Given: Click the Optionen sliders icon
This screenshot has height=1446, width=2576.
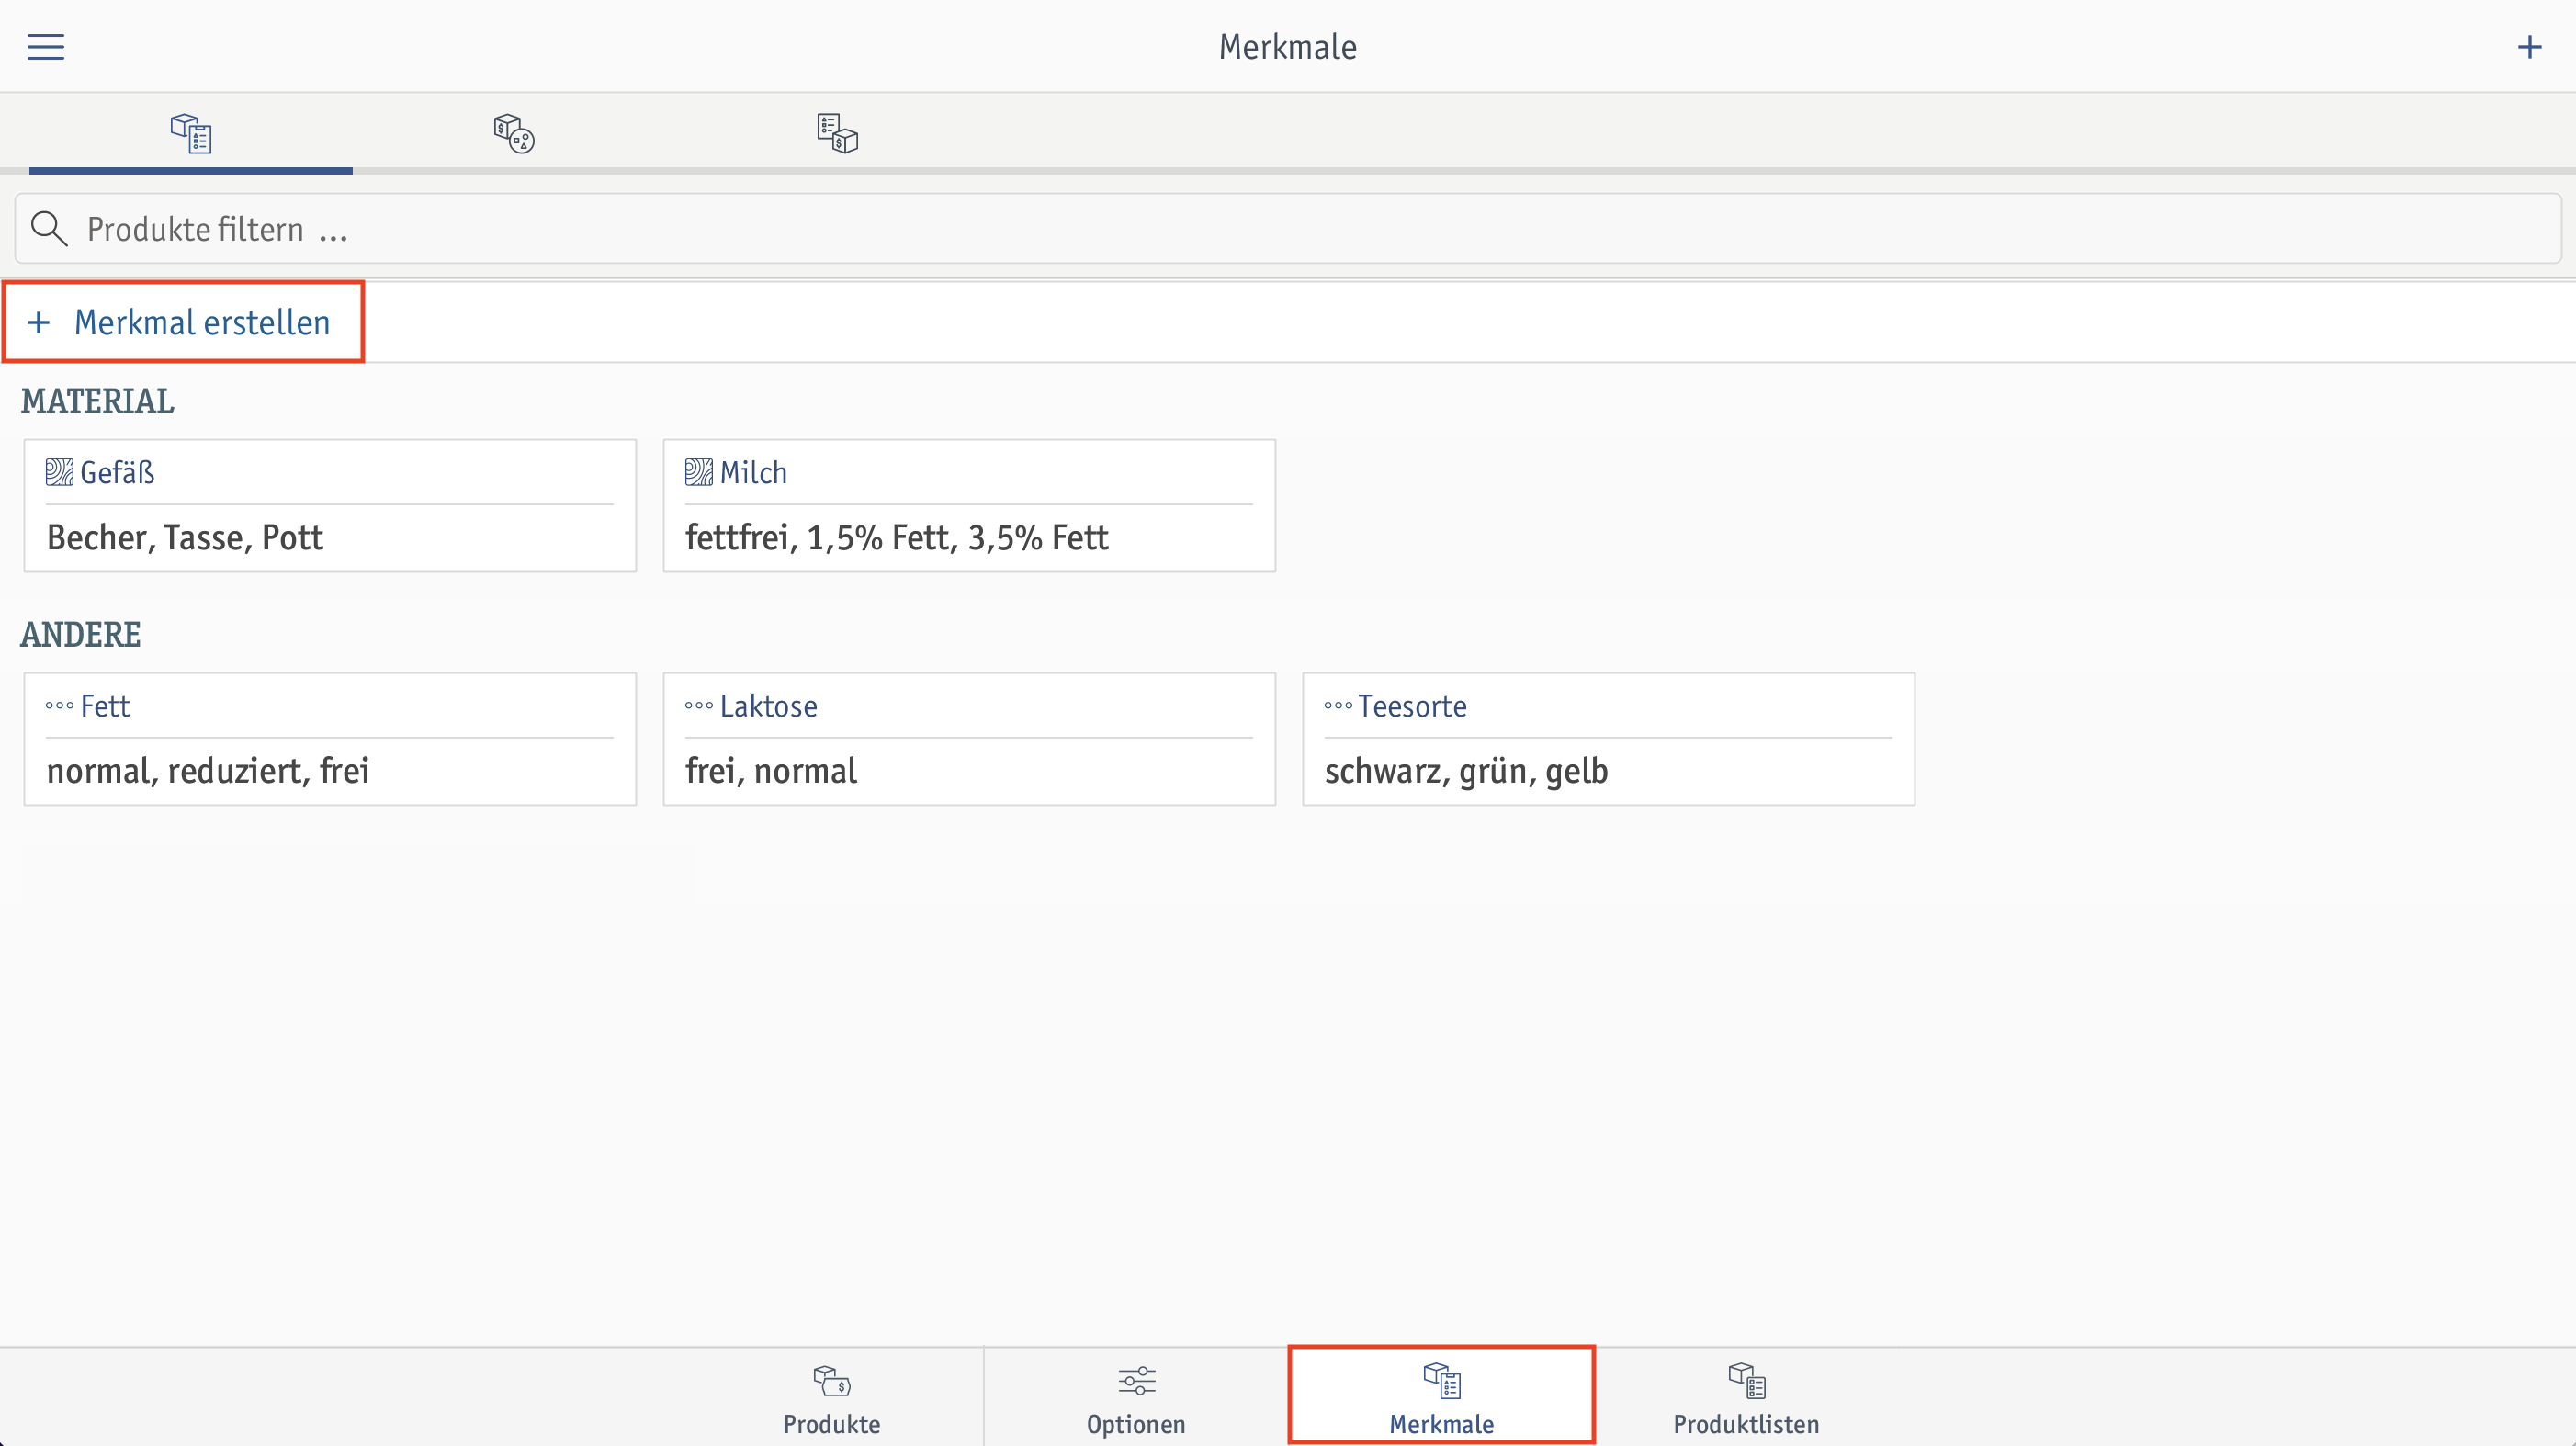Looking at the screenshot, I should 1136,1380.
